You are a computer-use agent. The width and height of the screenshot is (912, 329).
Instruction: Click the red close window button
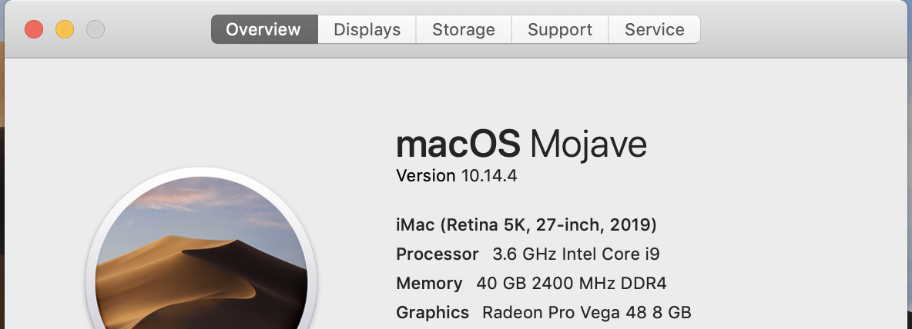34,30
